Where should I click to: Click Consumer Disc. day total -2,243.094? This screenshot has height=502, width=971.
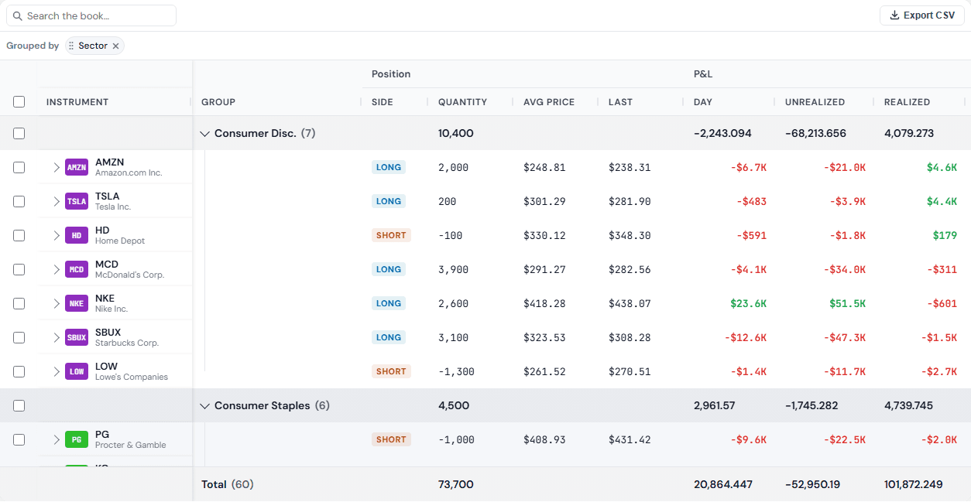[722, 133]
